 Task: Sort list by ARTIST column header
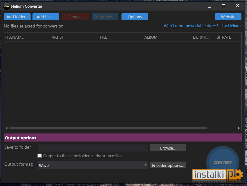(x=58, y=37)
